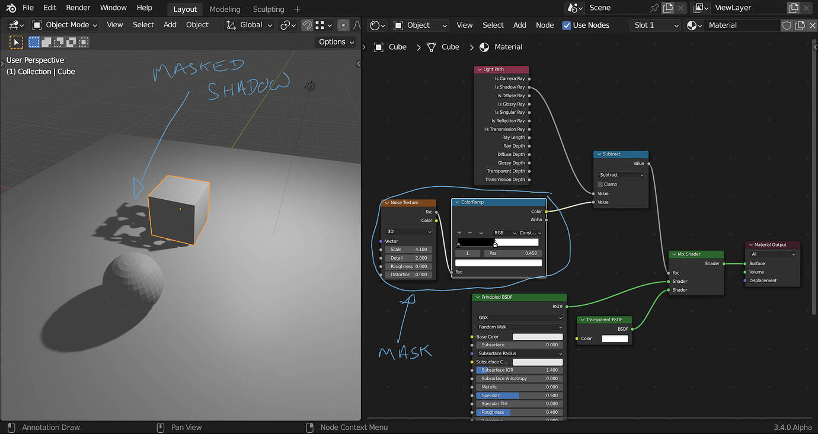Open the snapping options dropdown

point(324,25)
